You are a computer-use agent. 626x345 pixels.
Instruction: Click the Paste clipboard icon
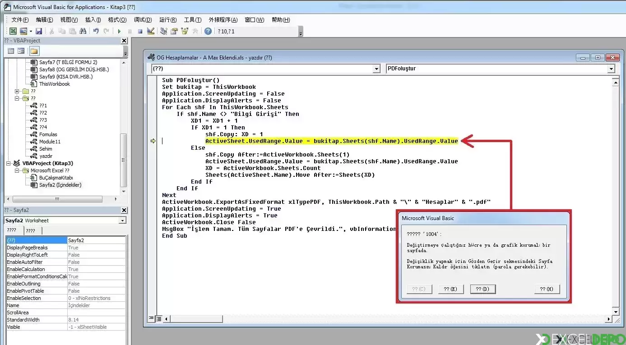pyautogui.click(x=72, y=31)
